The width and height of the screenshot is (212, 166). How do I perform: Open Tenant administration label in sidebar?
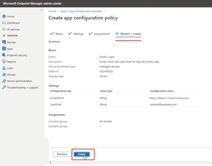point(19,81)
